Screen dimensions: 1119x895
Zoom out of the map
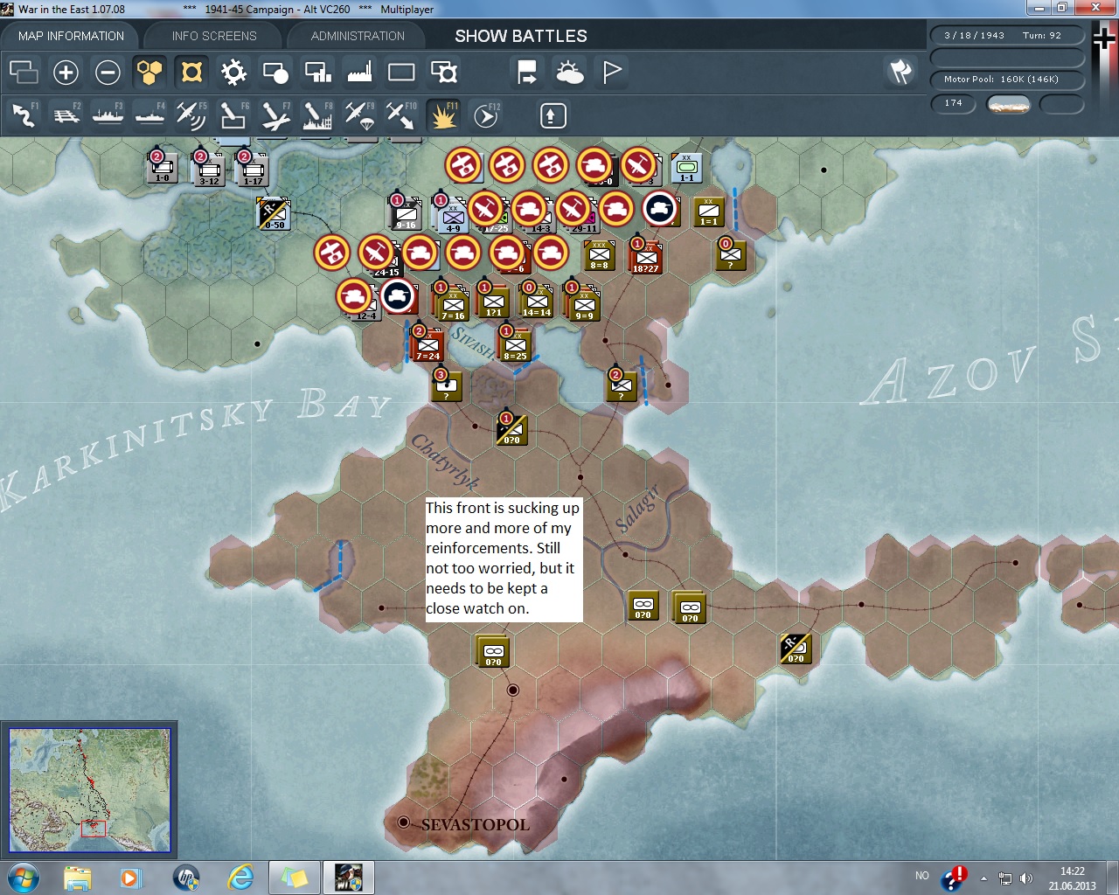pyautogui.click(x=108, y=72)
